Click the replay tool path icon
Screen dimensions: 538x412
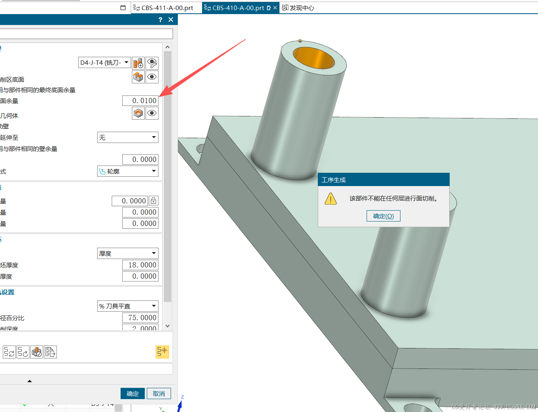[x=23, y=352]
